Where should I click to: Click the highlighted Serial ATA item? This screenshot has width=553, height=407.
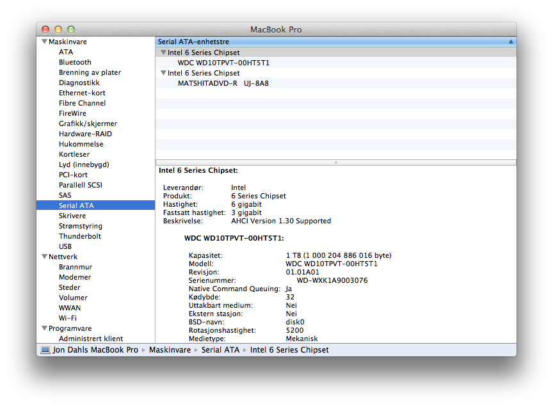[95, 205]
